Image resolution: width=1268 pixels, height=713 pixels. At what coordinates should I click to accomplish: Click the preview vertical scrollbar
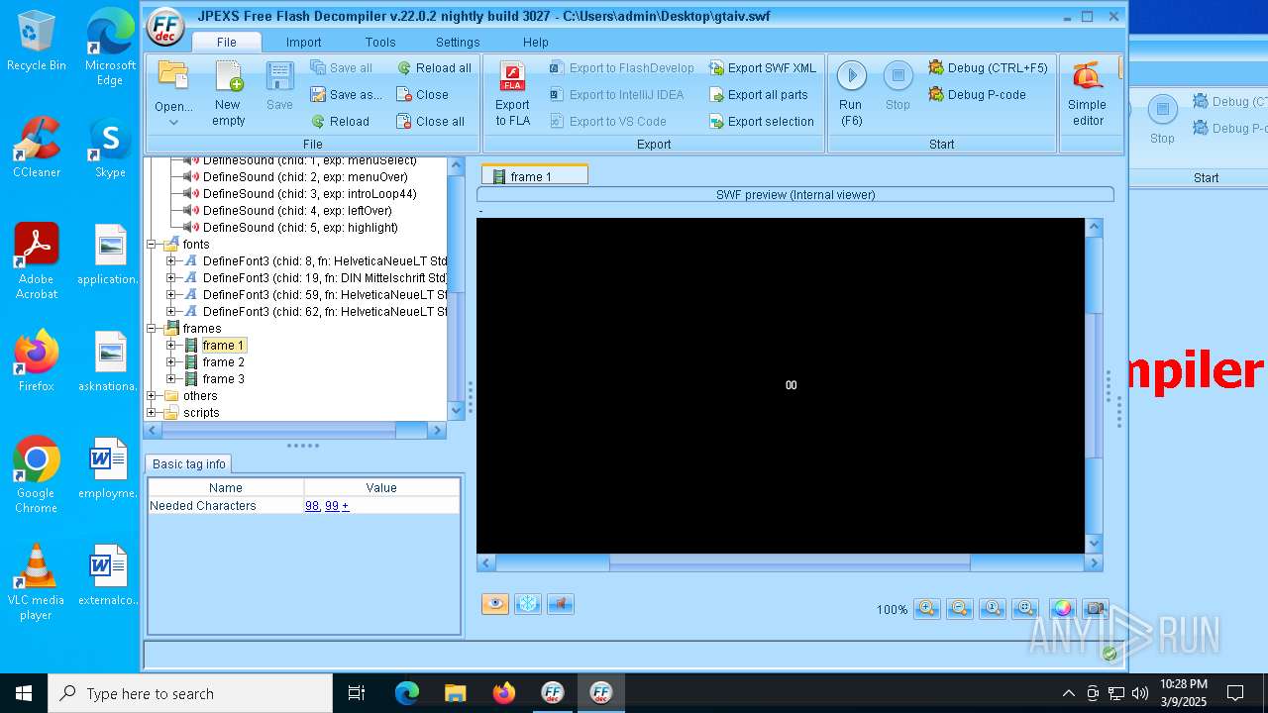tap(1095, 385)
